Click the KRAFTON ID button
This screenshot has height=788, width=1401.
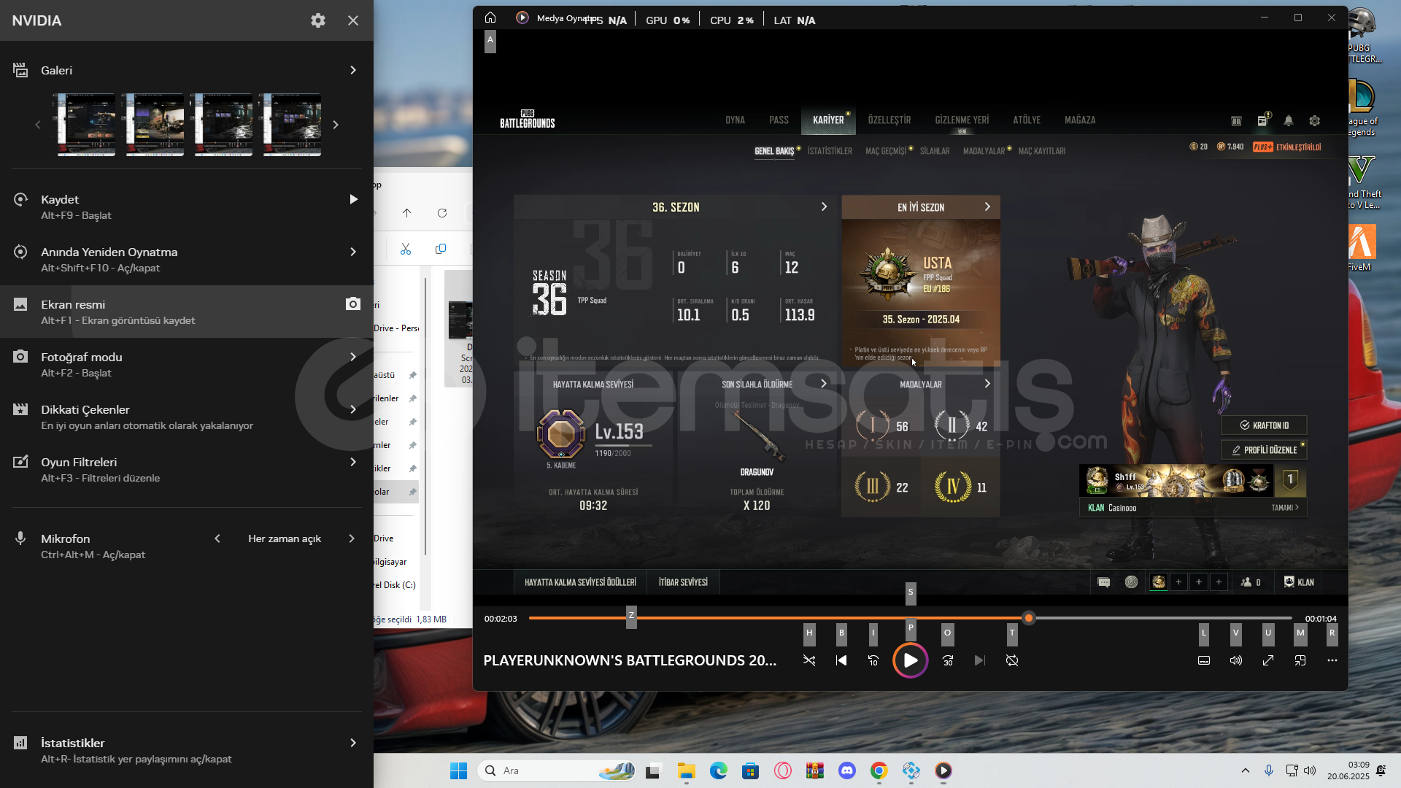1264,425
